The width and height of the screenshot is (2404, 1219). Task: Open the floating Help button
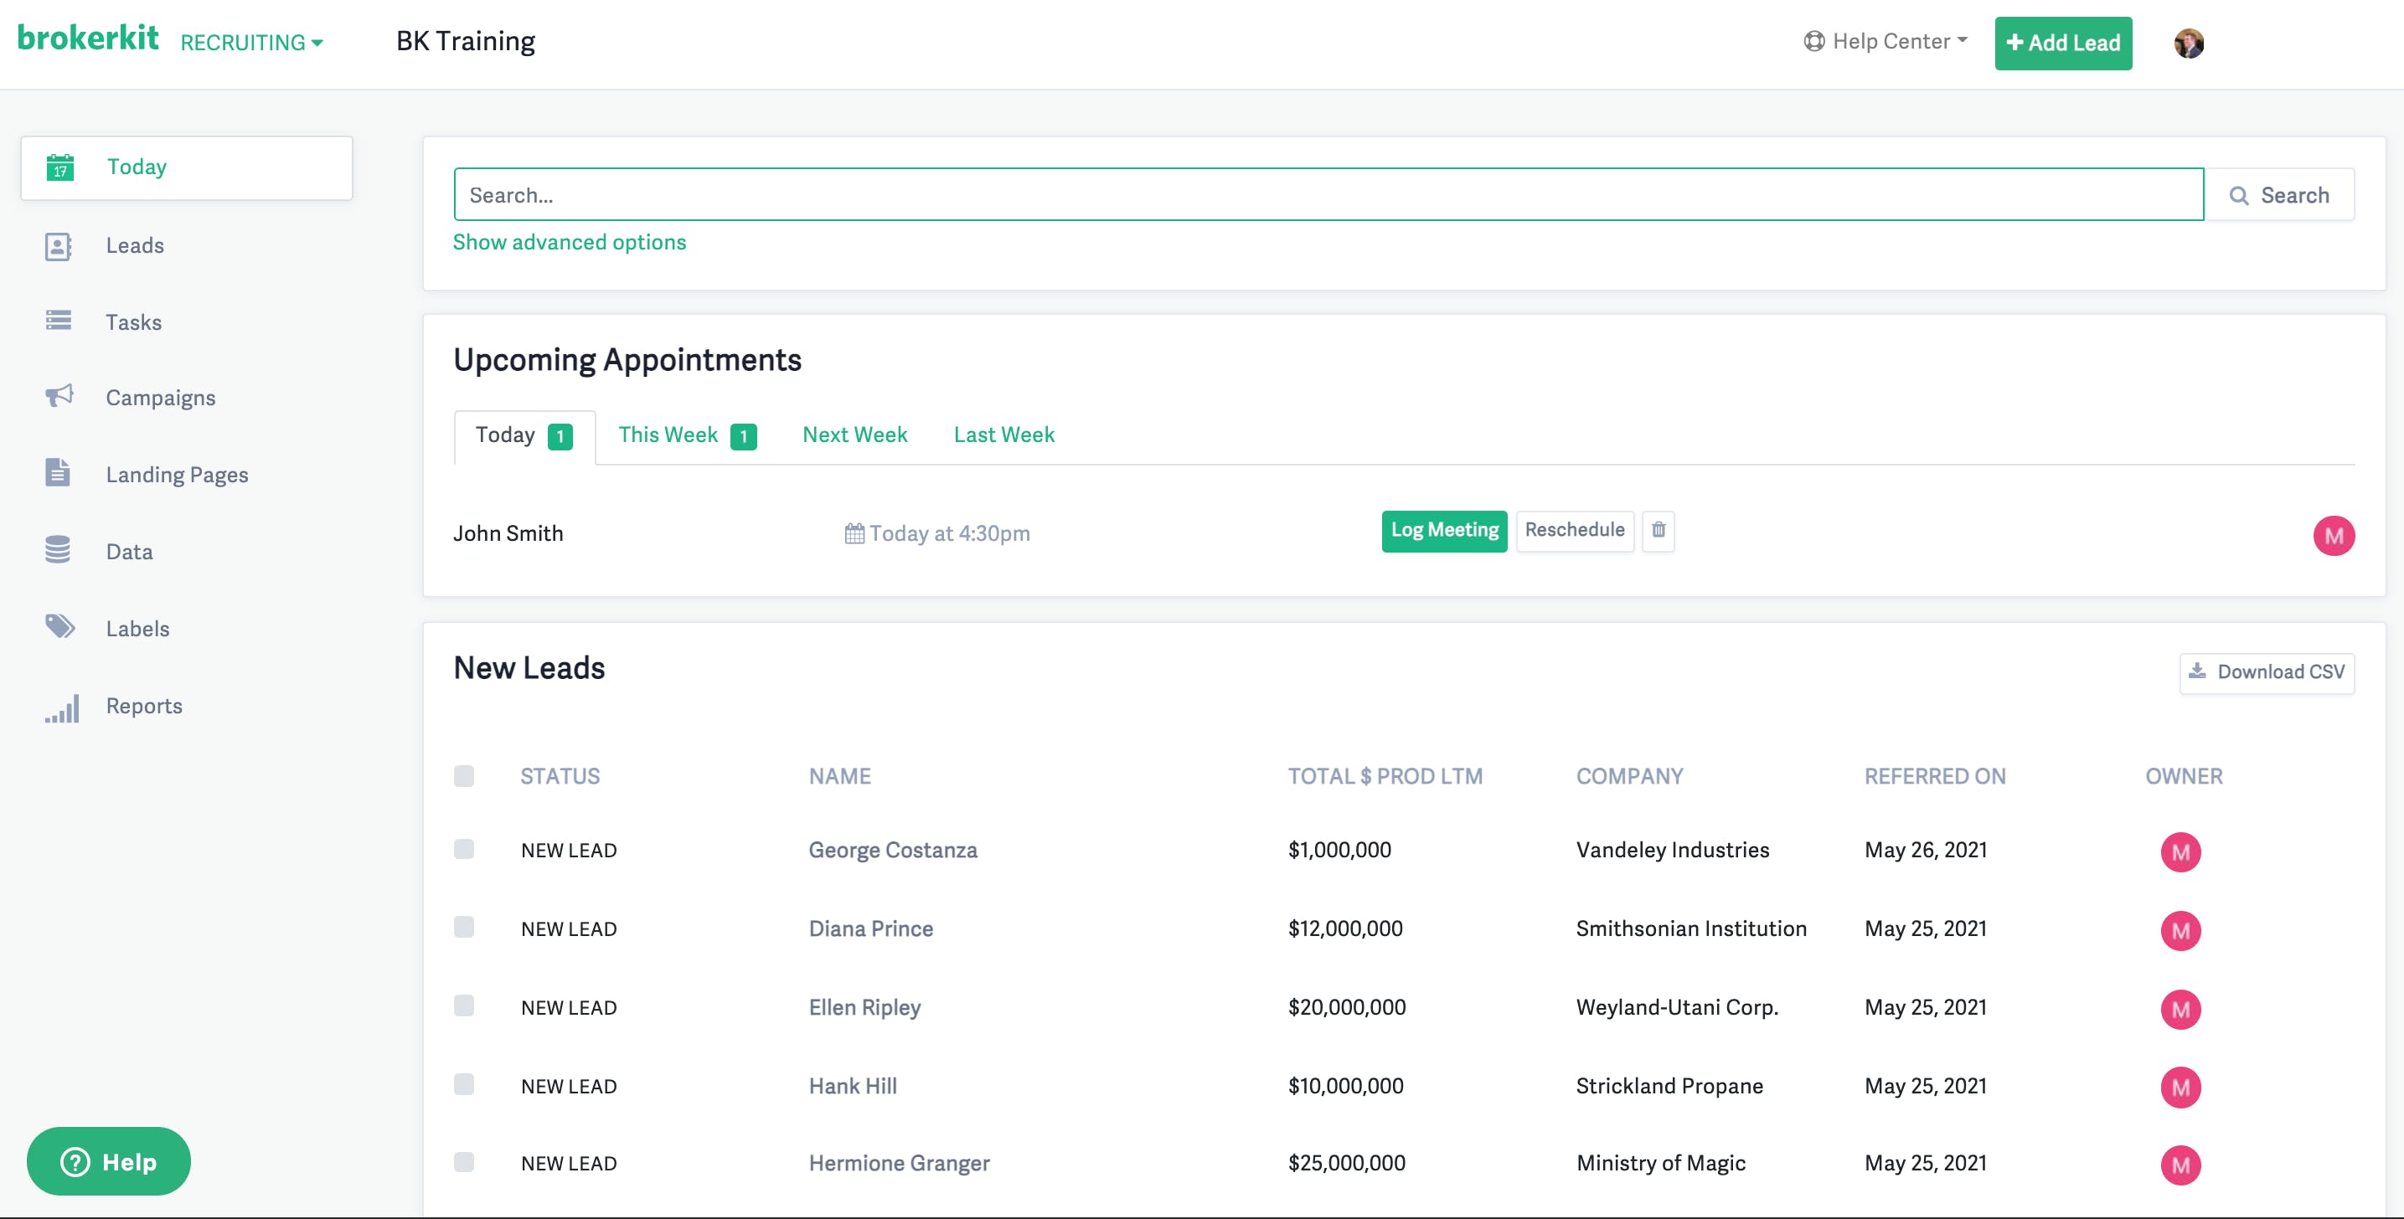[x=108, y=1161]
